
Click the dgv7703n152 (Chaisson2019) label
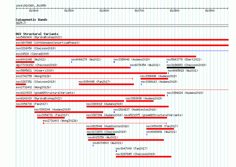pos(37,65)
